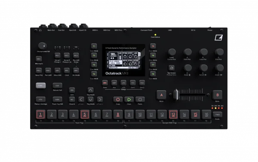Open the LFO parameter page
This screenshot has width=258, height=162.
[123, 83]
